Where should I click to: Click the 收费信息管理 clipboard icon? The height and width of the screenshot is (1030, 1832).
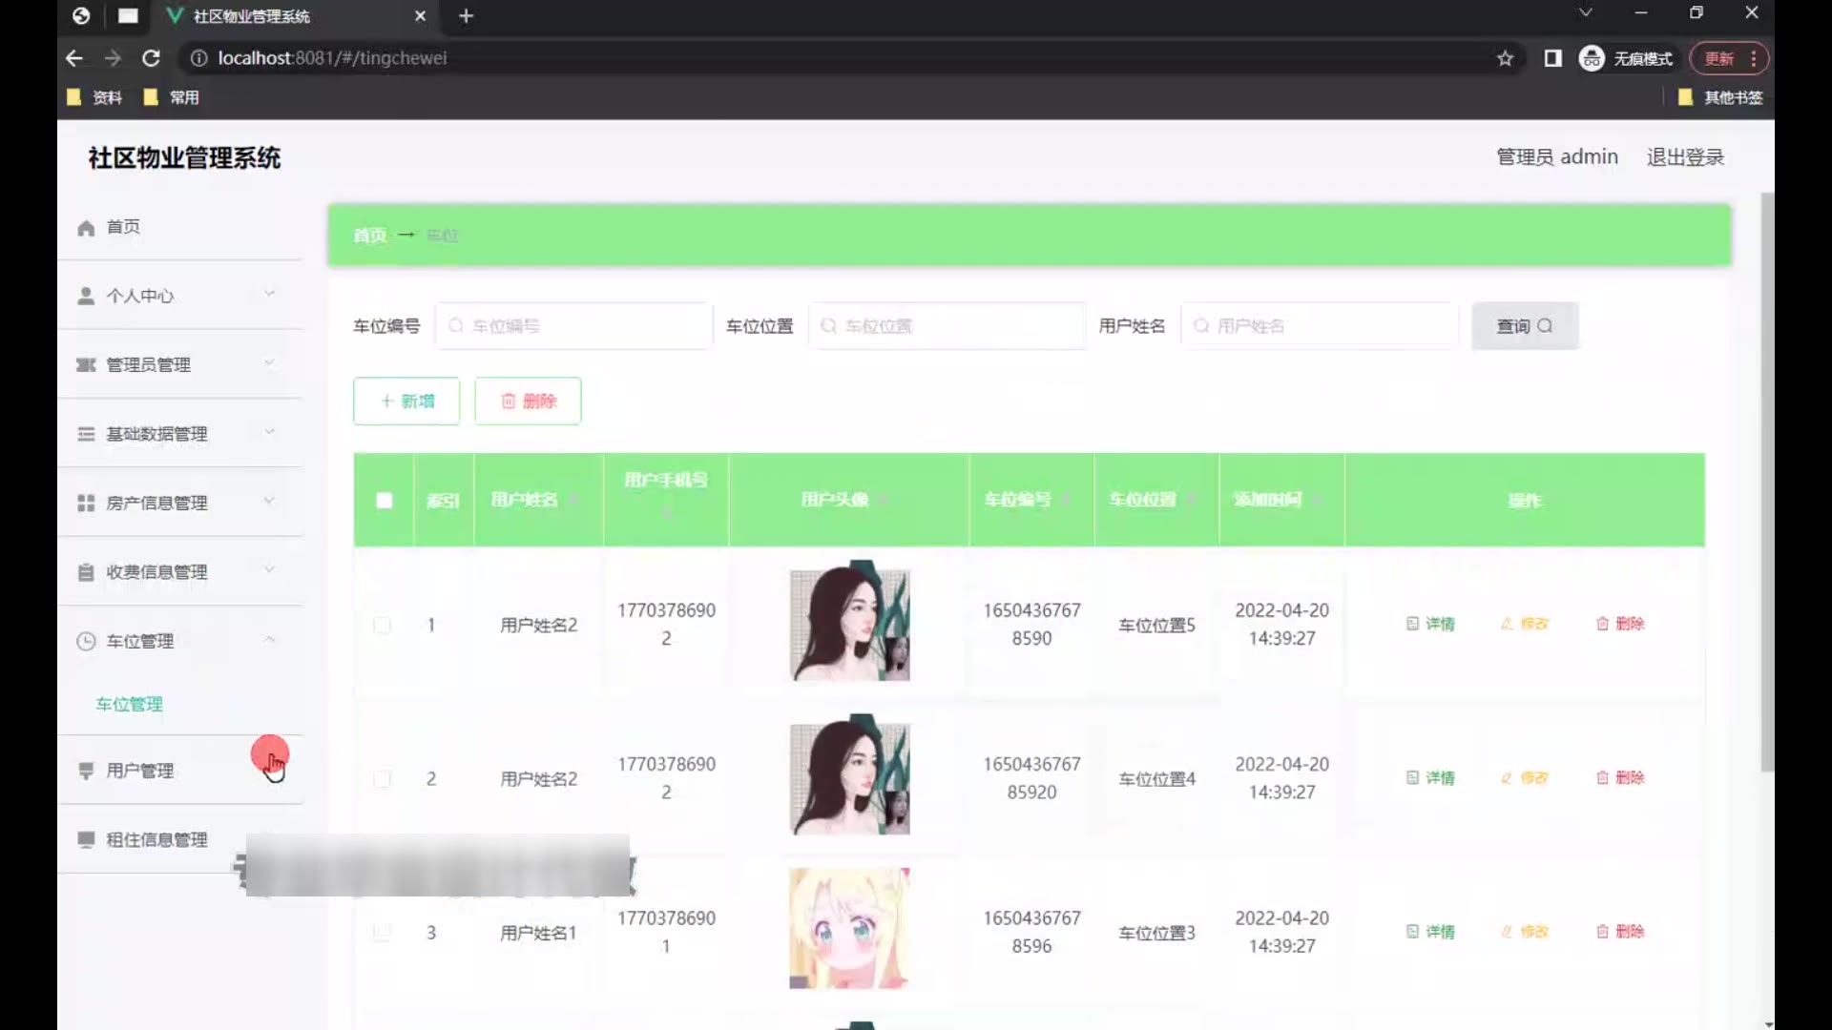click(86, 572)
